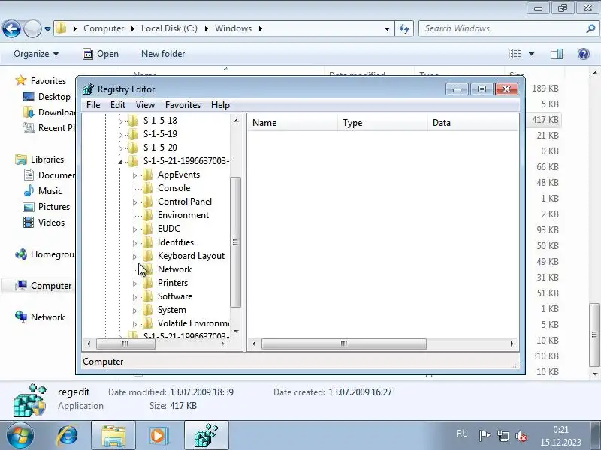This screenshot has width=601, height=450.
Task: Expand the Control Panel key
Action: [134, 202]
